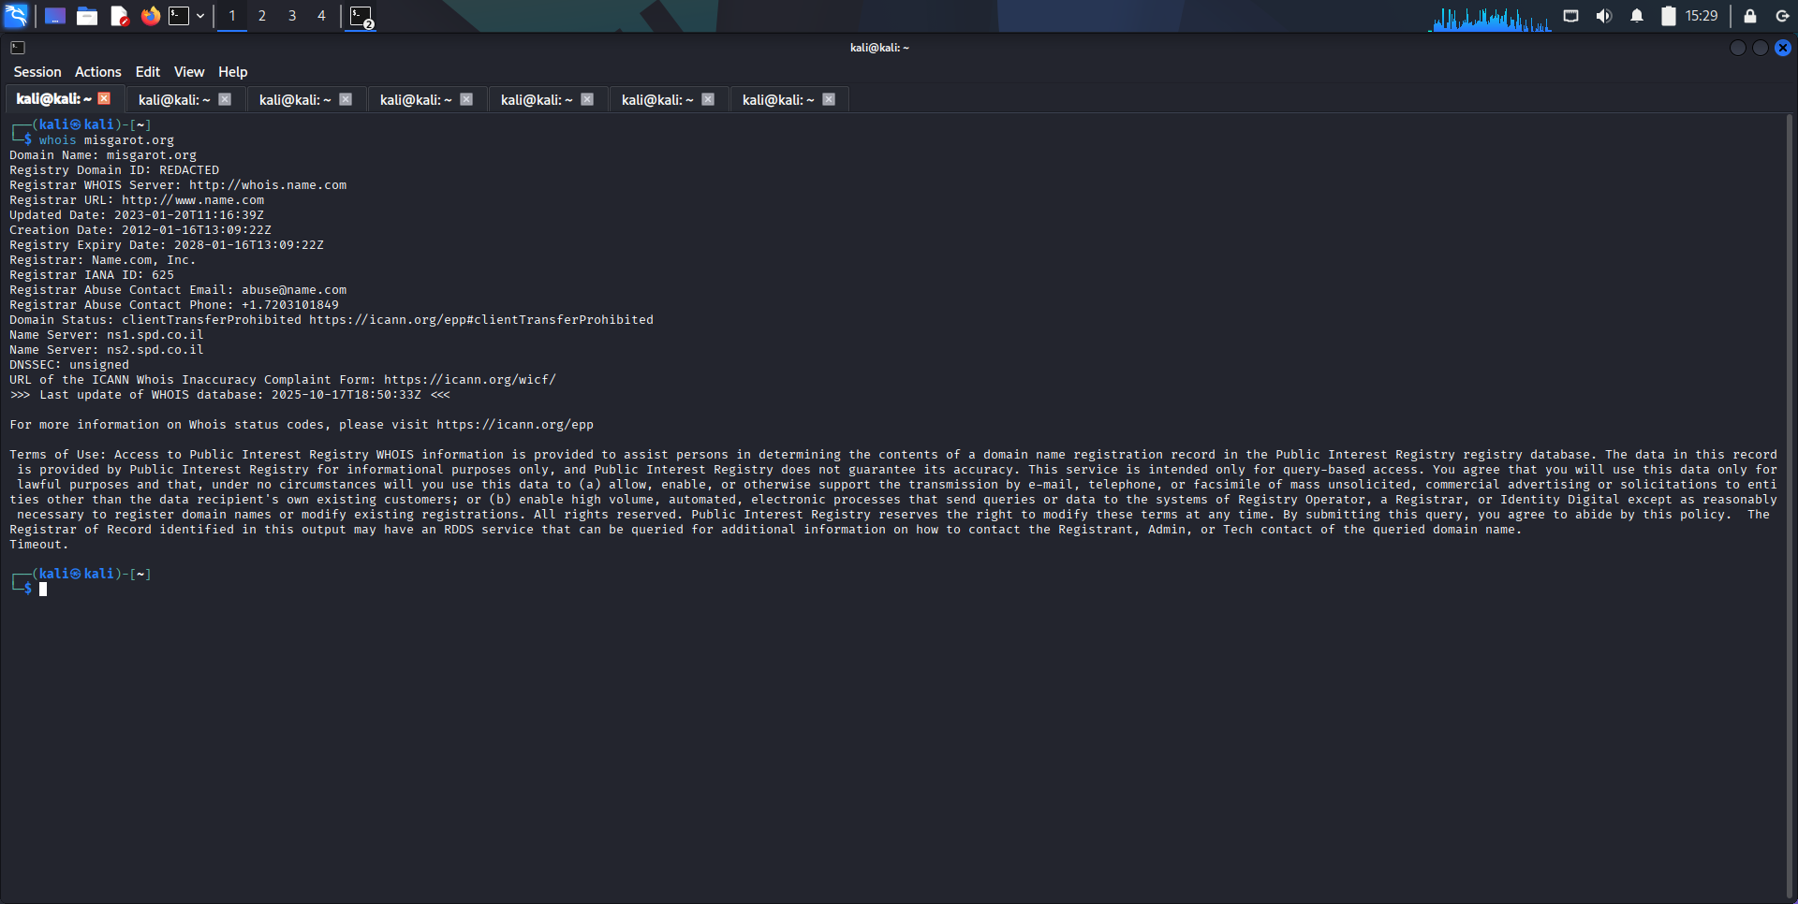Launch the text editor from the panel
Viewport: 1798px width, 904px height.
tap(119, 16)
